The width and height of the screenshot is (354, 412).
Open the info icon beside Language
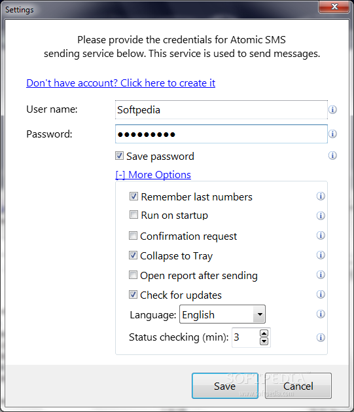[321, 314]
